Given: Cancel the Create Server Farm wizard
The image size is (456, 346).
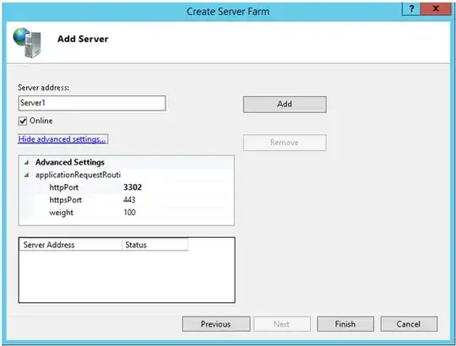Looking at the screenshot, I should click(x=409, y=324).
